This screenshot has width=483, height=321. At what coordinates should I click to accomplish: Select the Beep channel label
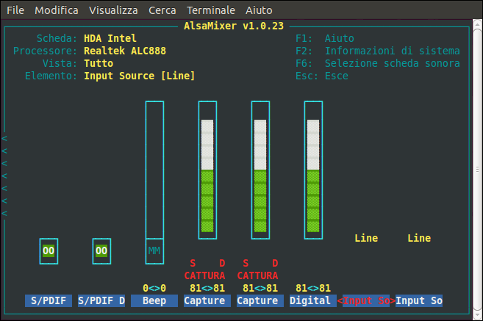(x=154, y=300)
